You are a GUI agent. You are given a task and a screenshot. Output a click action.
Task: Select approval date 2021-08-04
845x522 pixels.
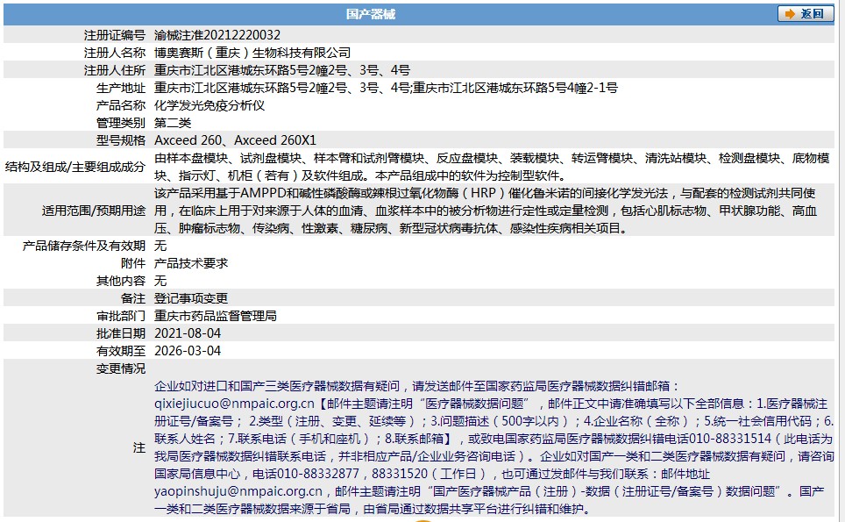coord(188,333)
